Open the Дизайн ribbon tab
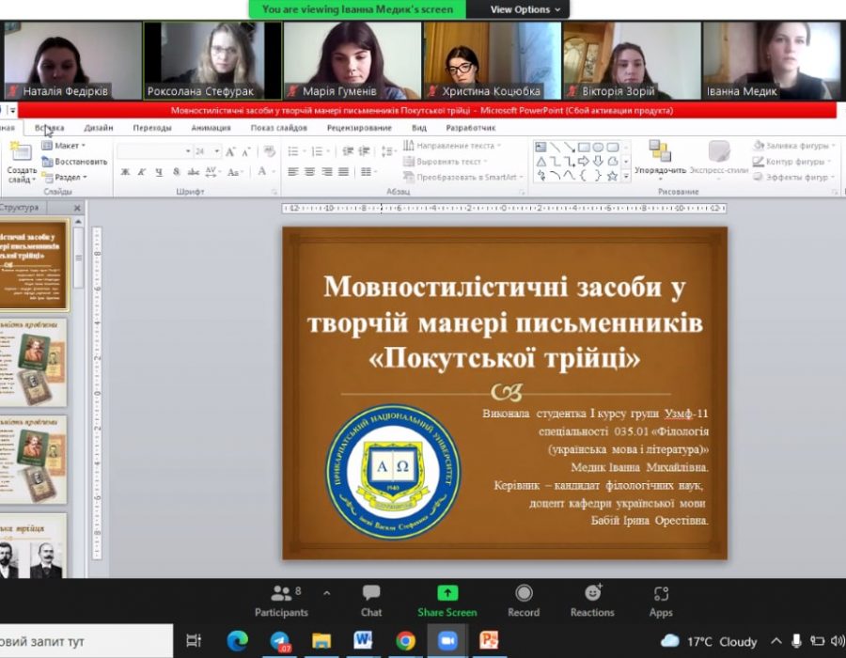The image size is (846, 658). pyautogui.click(x=98, y=128)
